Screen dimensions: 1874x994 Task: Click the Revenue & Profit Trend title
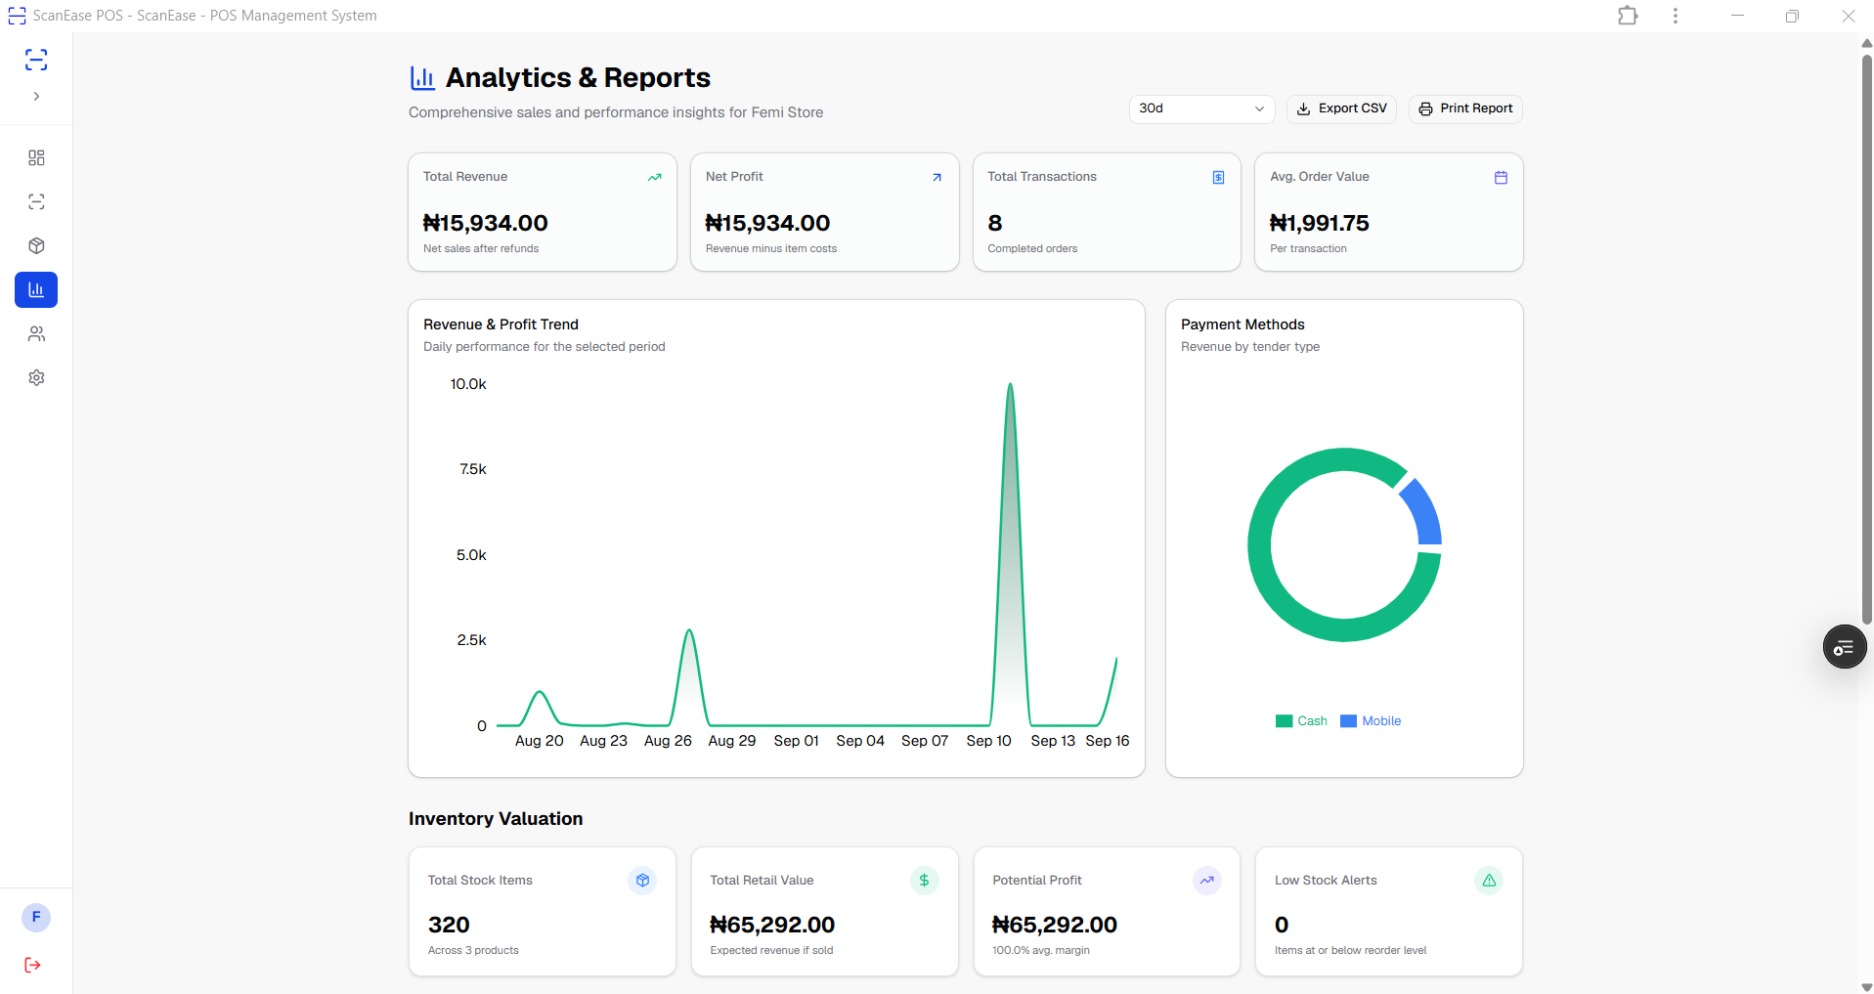[x=501, y=324]
